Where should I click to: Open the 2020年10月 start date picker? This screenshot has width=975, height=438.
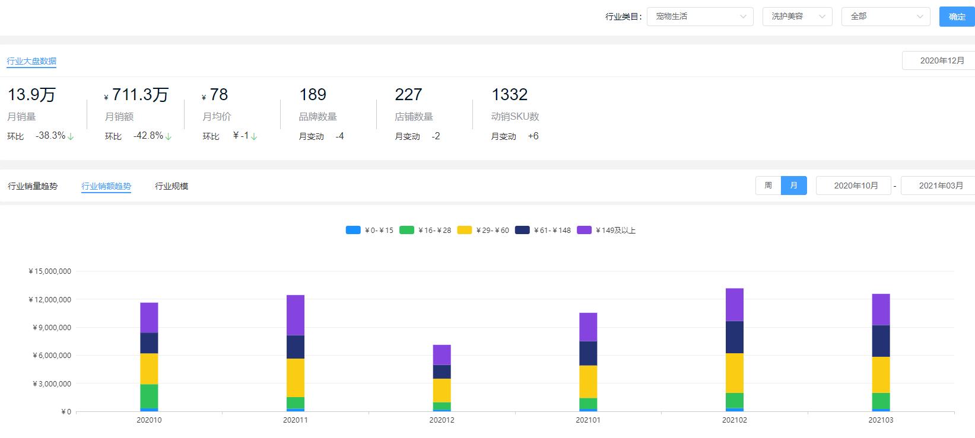coord(853,186)
